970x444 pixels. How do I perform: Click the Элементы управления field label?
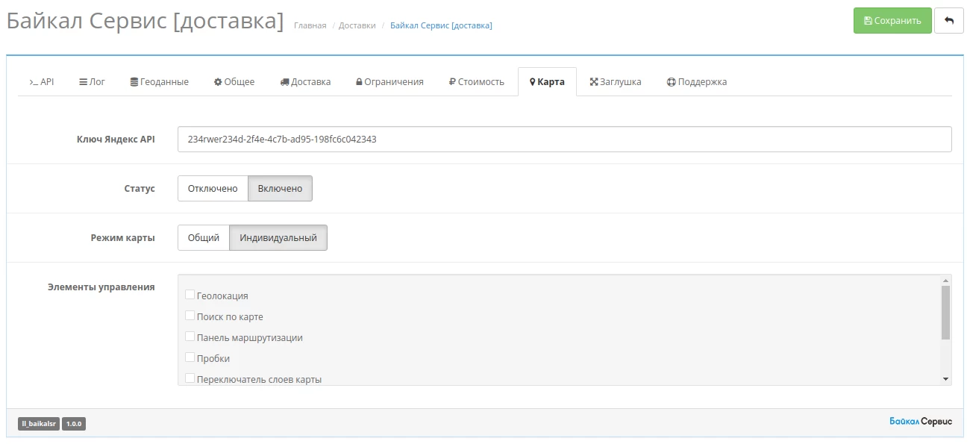(x=101, y=287)
